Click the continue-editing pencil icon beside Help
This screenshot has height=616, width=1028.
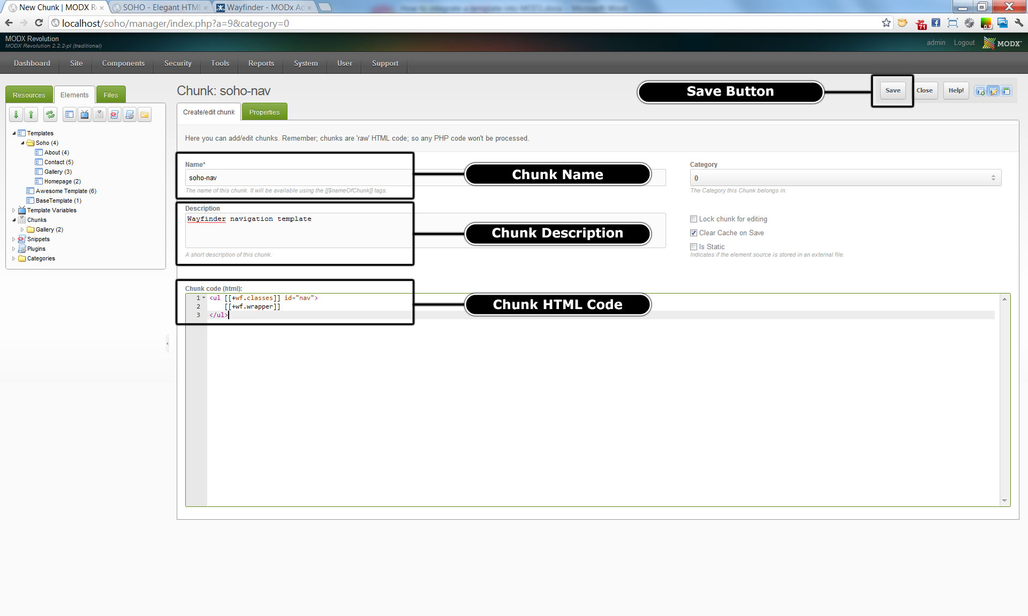[x=993, y=91]
